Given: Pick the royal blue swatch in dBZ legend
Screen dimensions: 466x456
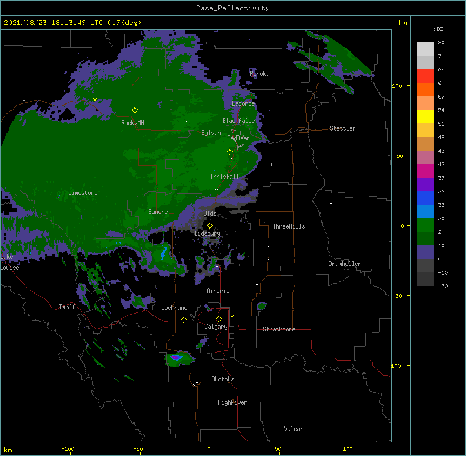Looking at the screenshot, I should coord(425,198).
